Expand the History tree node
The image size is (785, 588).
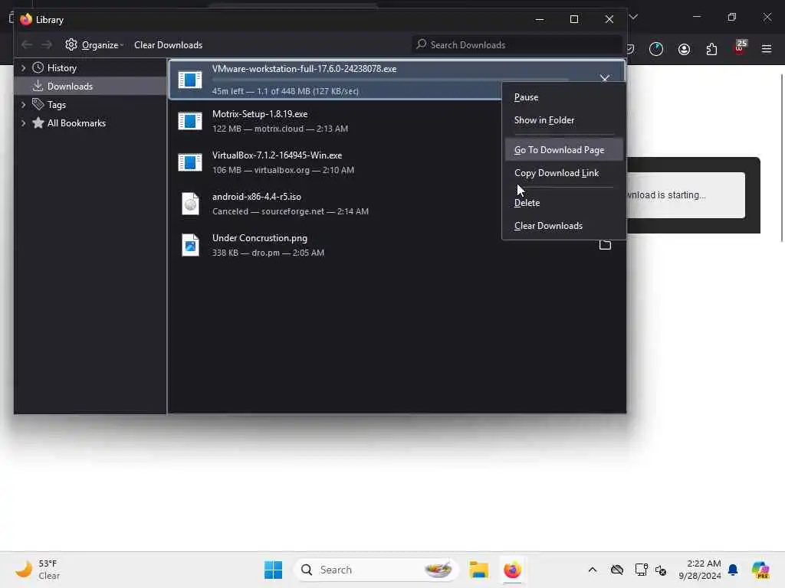coord(23,67)
